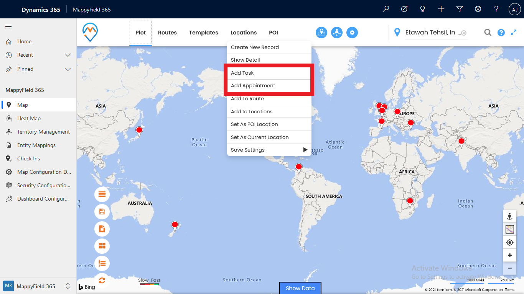
Task: Select the Templates tab
Action: click(204, 33)
